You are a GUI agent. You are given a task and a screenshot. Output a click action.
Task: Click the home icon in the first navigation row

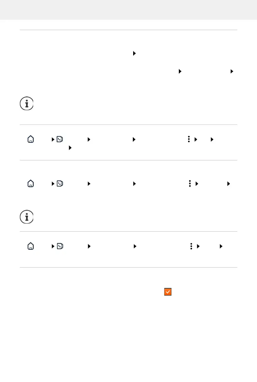(30, 139)
